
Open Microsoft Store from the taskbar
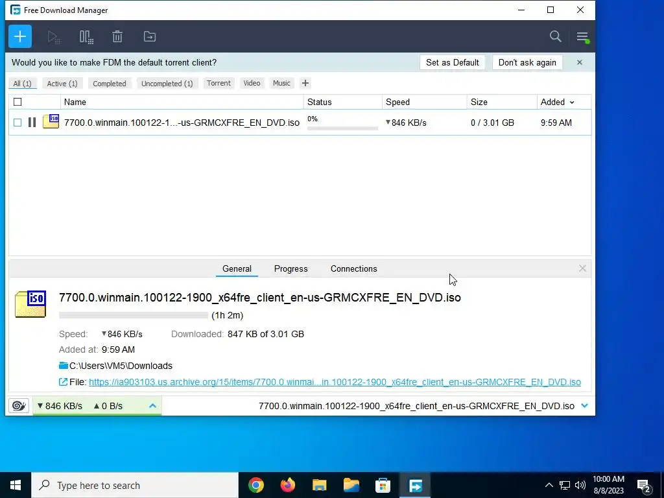coord(383,485)
